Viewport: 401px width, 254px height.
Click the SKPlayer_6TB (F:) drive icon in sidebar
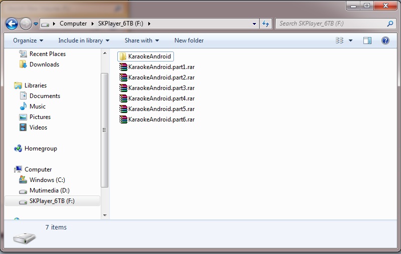[23, 202]
